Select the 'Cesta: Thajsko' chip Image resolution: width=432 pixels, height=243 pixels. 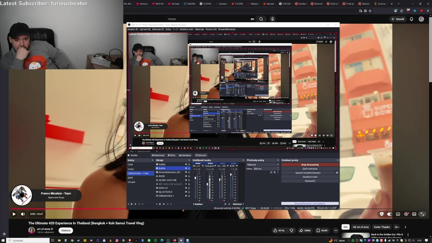click(382, 227)
